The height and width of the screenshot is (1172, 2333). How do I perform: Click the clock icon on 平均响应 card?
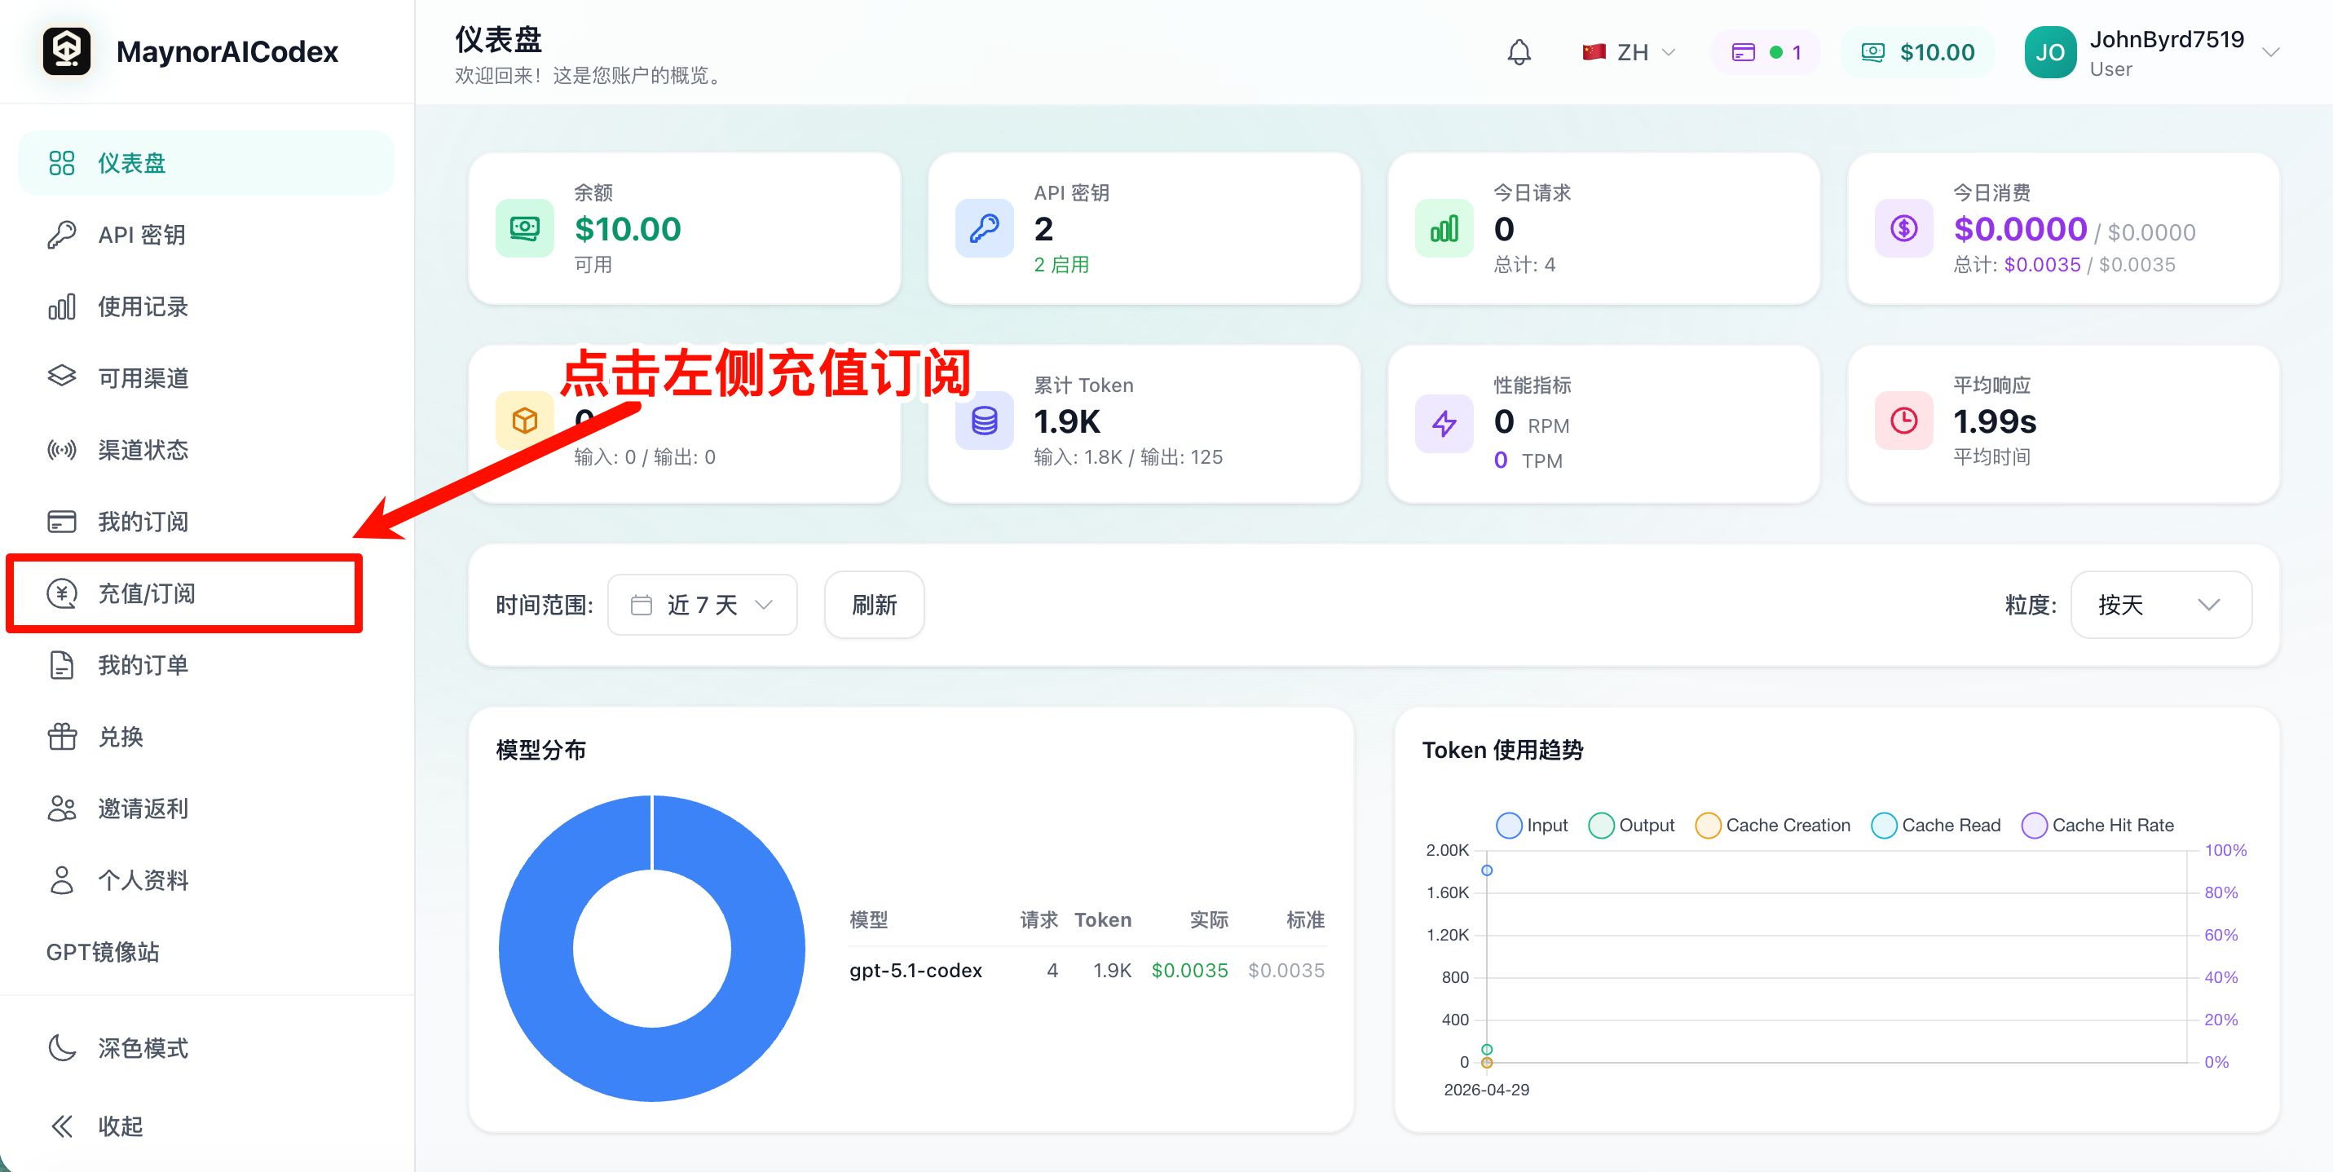[1903, 421]
